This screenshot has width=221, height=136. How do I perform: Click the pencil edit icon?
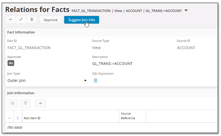point(21,20)
